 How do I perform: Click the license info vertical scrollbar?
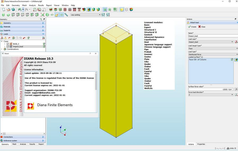96,92
